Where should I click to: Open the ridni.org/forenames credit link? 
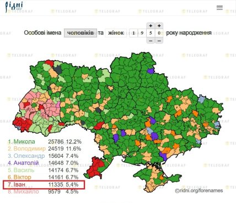click(199, 191)
